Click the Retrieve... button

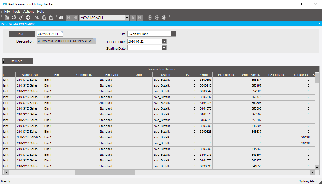18,61
